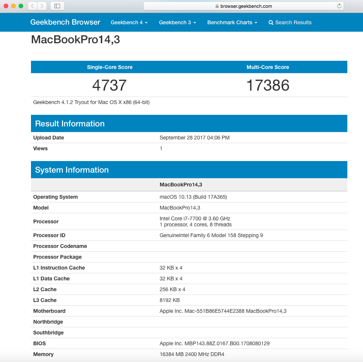
Task: Select the 8192 KB value
Action: point(170,300)
